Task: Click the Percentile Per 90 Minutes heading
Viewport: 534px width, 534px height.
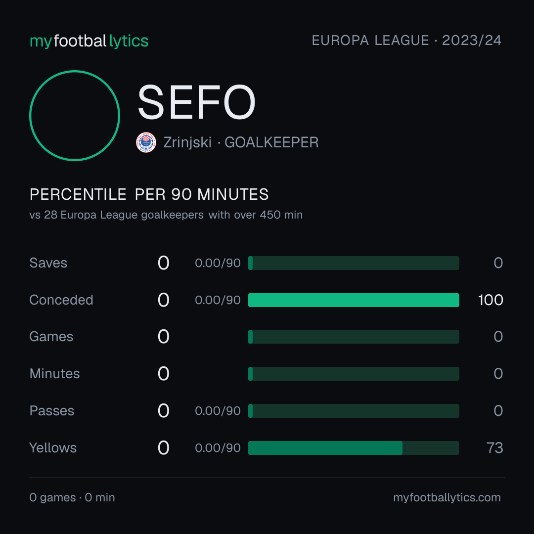Action: [149, 194]
